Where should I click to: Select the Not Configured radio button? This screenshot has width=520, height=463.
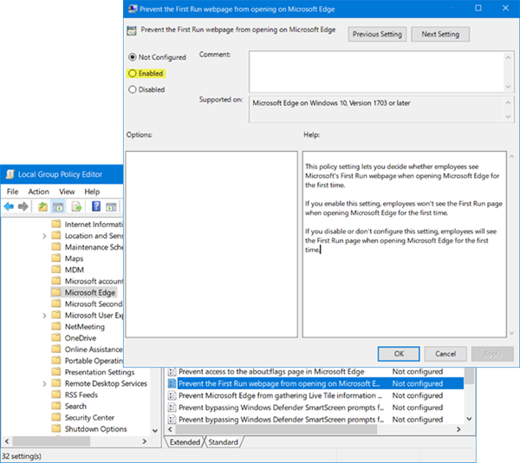[133, 57]
